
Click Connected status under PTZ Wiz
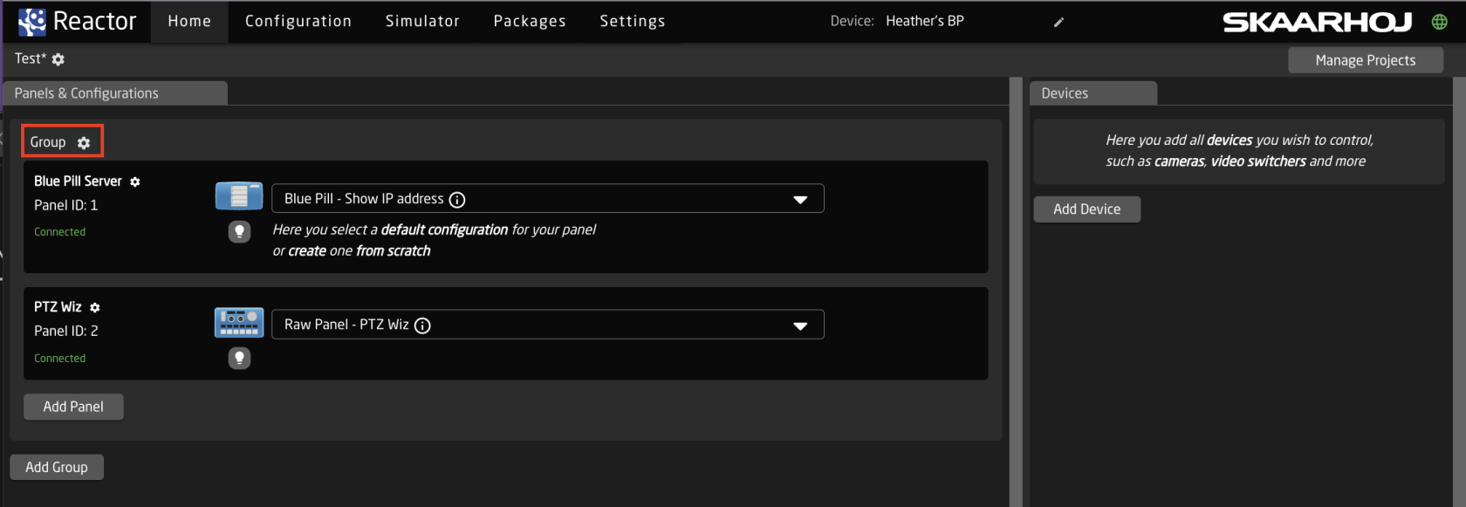(x=60, y=359)
